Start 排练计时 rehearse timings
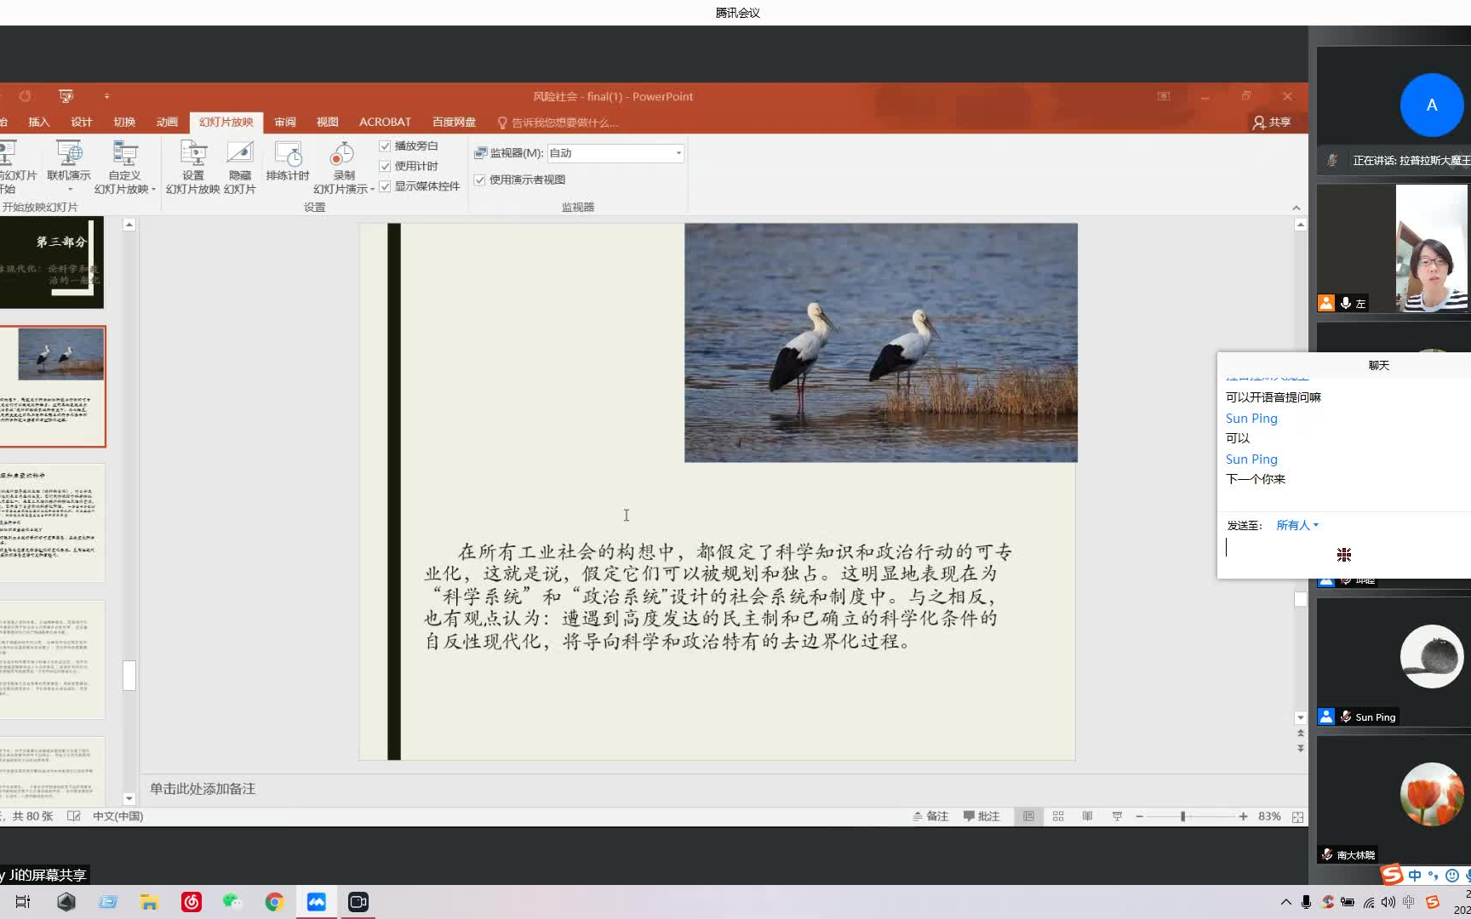The image size is (1471, 919). click(x=288, y=162)
